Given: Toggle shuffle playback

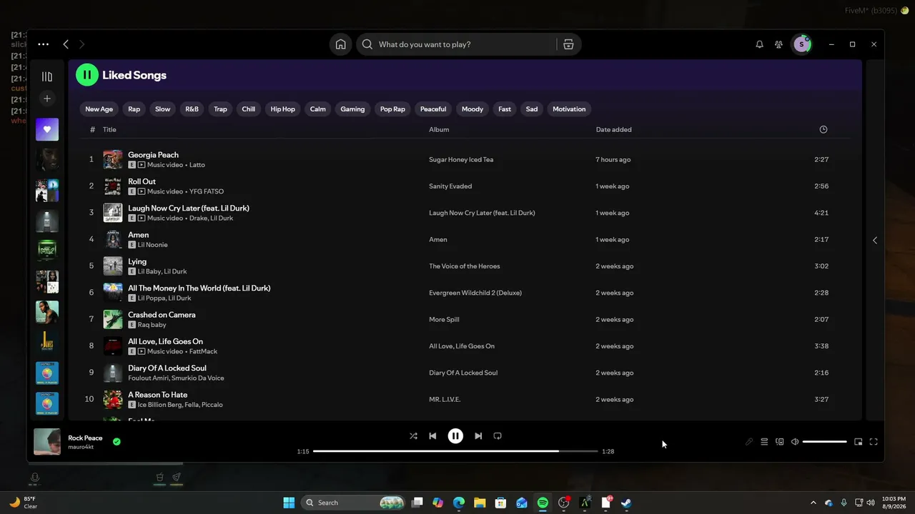Looking at the screenshot, I should (413, 436).
